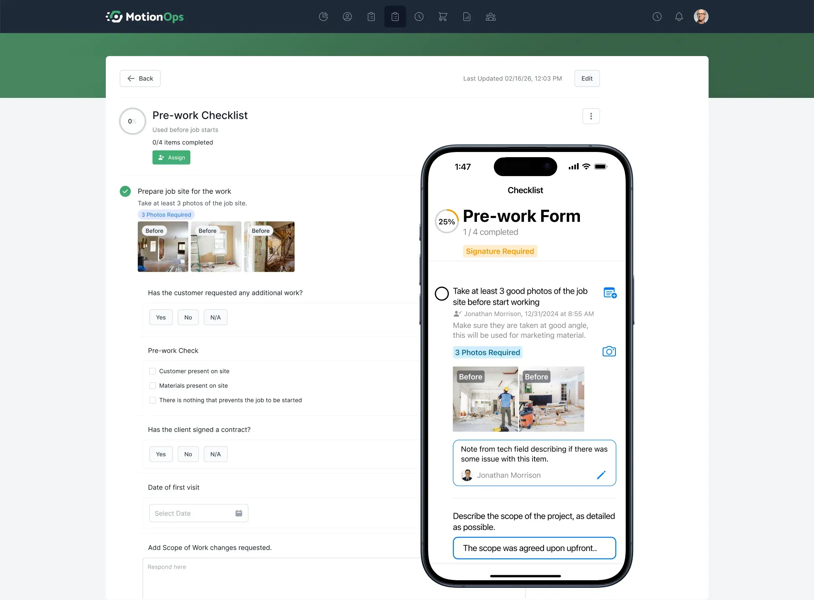Screen dimensions: 814x600
Task: Select the highlighted checklist nav icon
Action: (395, 17)
